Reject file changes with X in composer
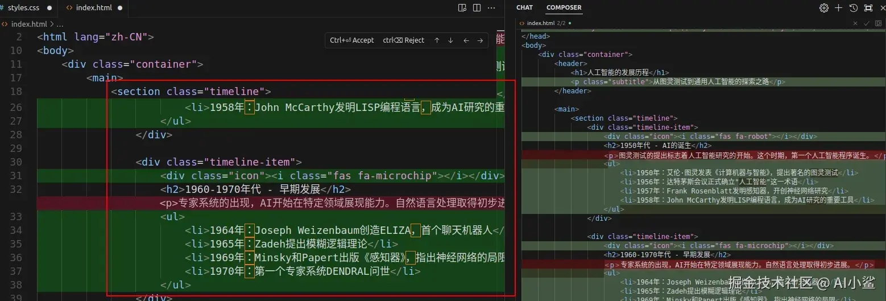The width and height of the screenshot is (886, 301). (855, 23)
